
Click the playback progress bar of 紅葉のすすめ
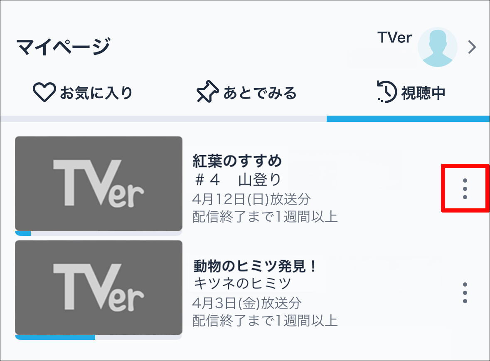(x=98, y=233)
